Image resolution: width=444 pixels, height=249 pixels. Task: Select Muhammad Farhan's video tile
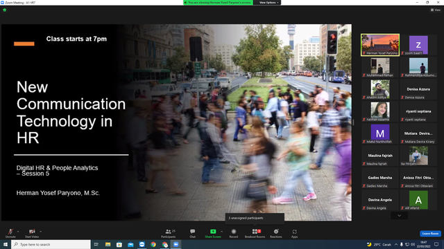380,67
